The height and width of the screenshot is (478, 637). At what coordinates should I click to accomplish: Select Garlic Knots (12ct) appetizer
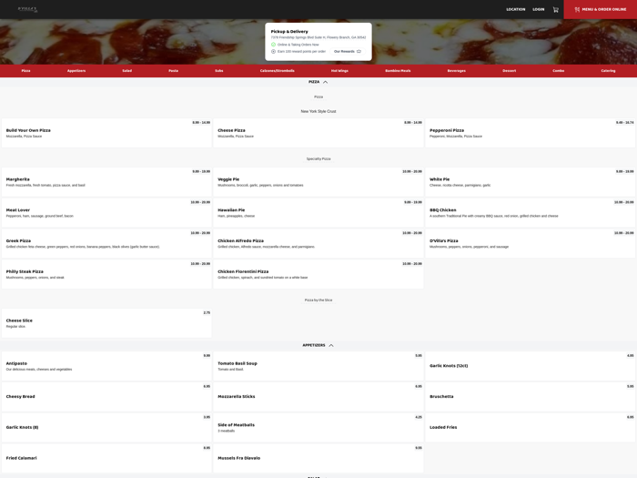(x=531, y=366)
